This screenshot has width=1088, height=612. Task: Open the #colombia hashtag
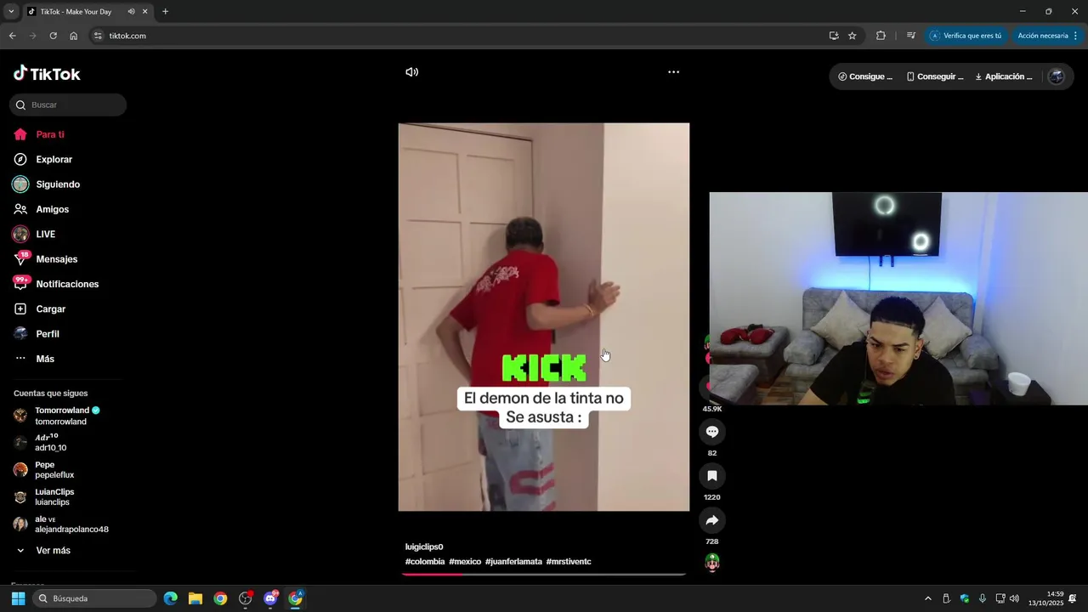click(425, 562)
